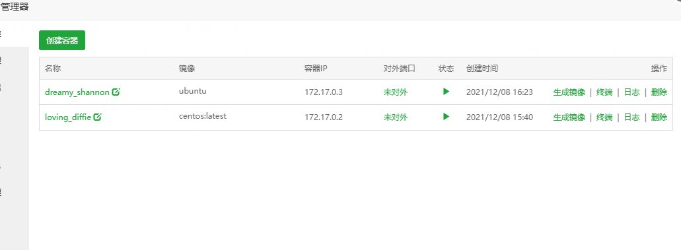Select 生成镜像 for dreamy_shannon row
Viewport: 681px width, 250px height.
click(569, 92)
